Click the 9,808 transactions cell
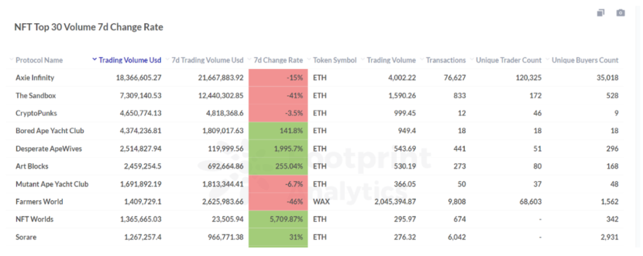 tap(456, 201)
